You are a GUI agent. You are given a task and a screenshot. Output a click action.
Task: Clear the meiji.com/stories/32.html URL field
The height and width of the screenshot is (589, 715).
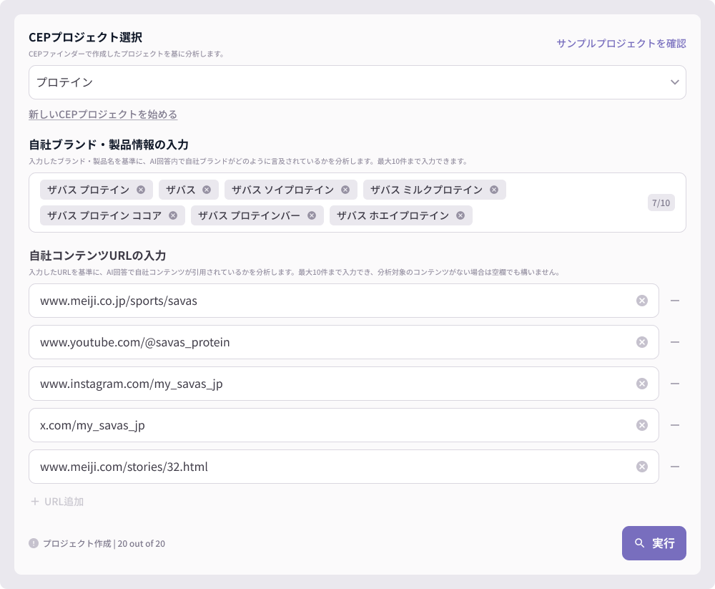pos(641,467)
